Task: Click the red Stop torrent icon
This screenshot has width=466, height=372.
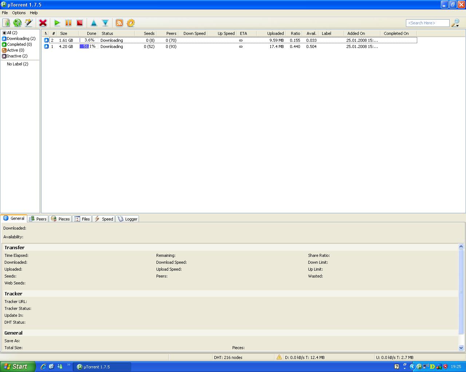Action: pos(80,23)
